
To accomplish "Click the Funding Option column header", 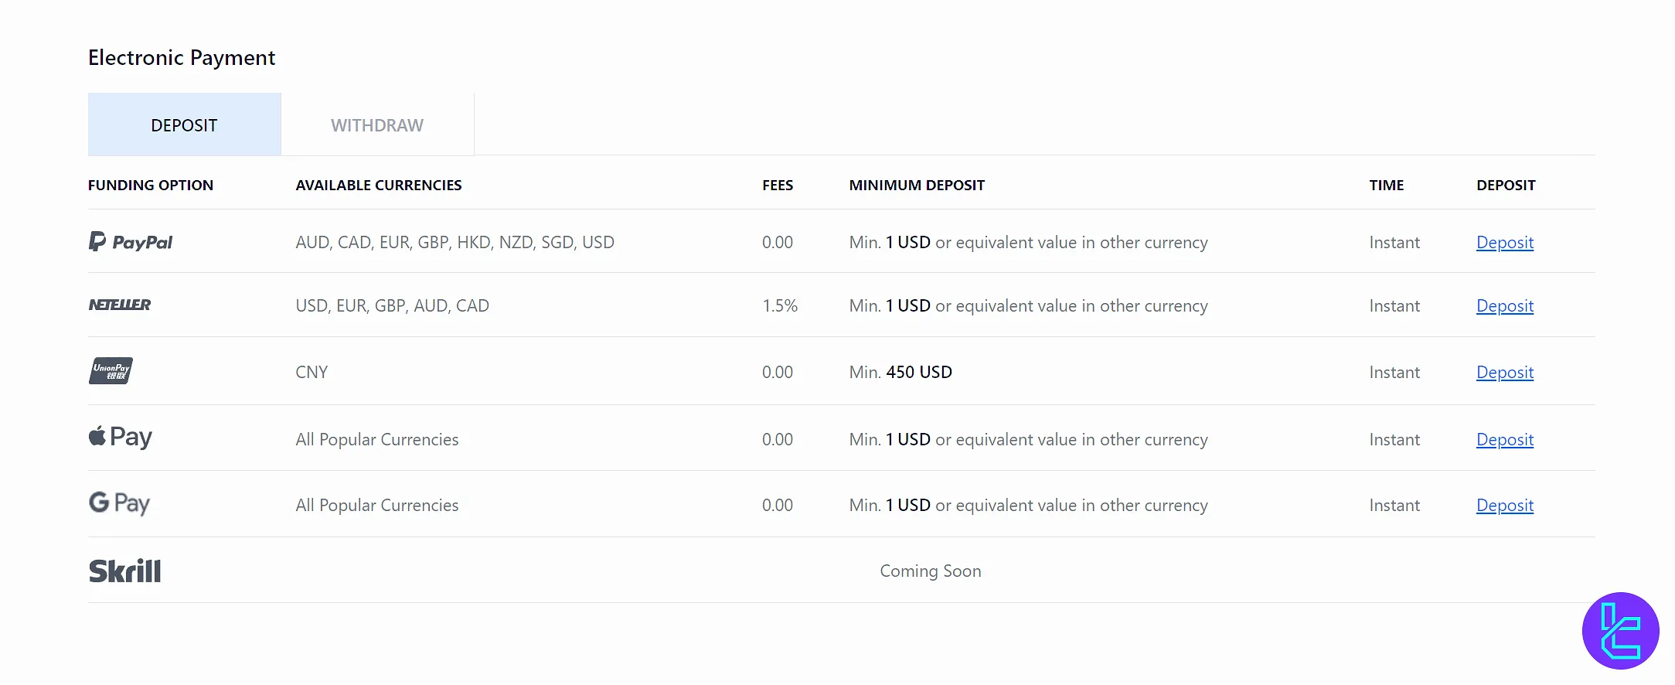I will pos(151,186).
